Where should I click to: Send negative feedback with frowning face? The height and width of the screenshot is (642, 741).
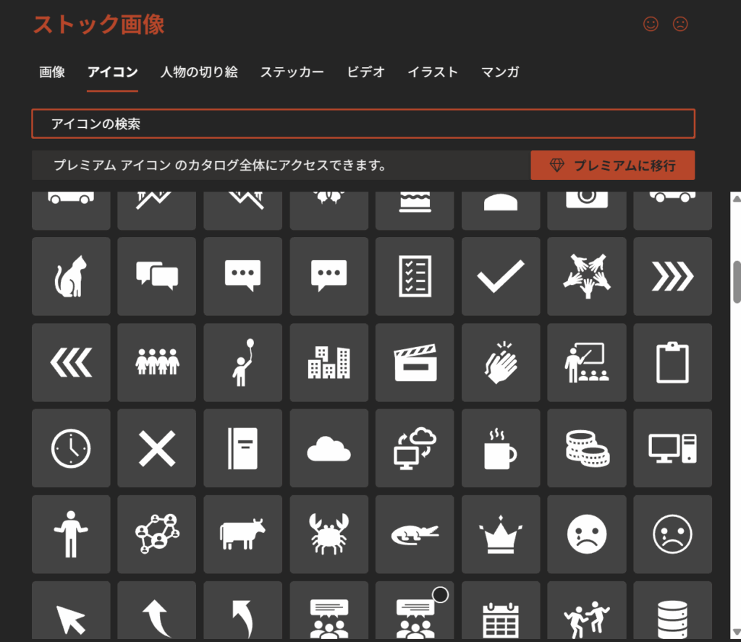[x=680, y=24]
